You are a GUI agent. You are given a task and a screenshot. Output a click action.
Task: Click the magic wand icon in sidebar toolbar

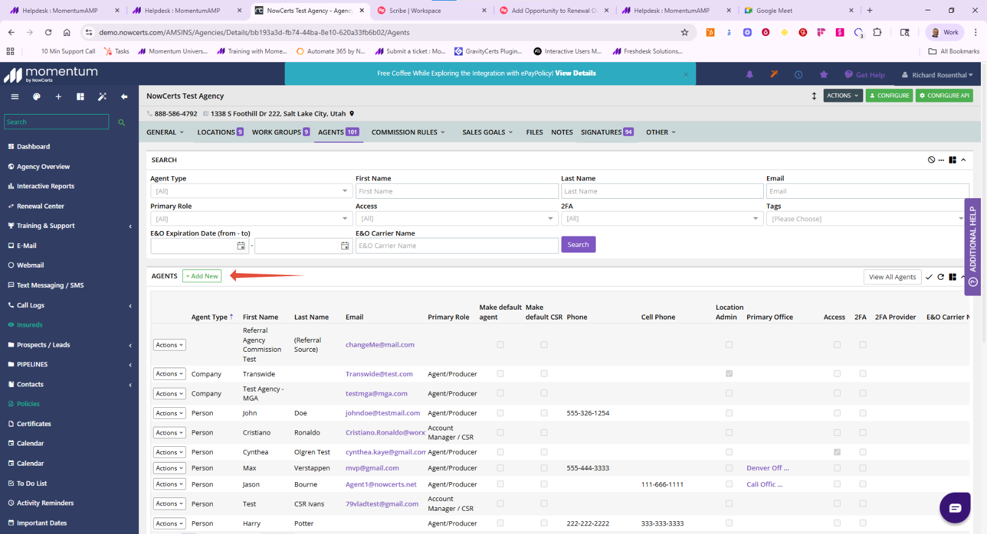(x=102, y=96)
